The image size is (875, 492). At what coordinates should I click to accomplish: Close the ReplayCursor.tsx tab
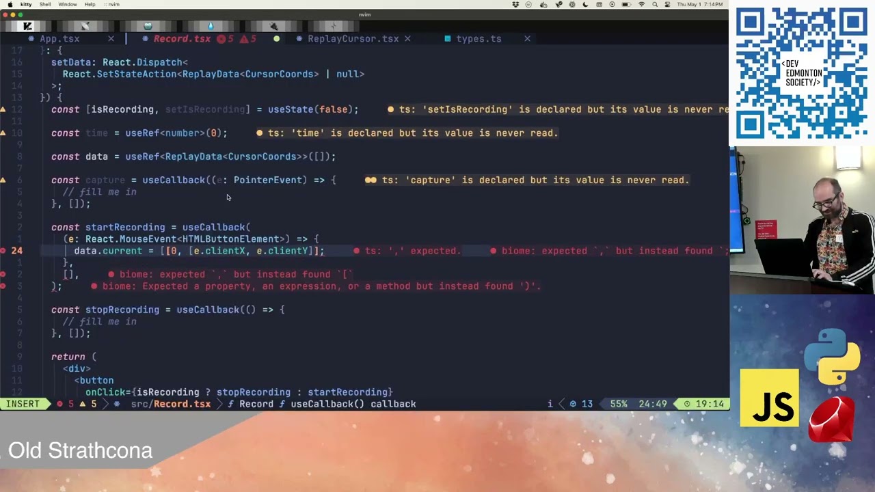[407, 39]
